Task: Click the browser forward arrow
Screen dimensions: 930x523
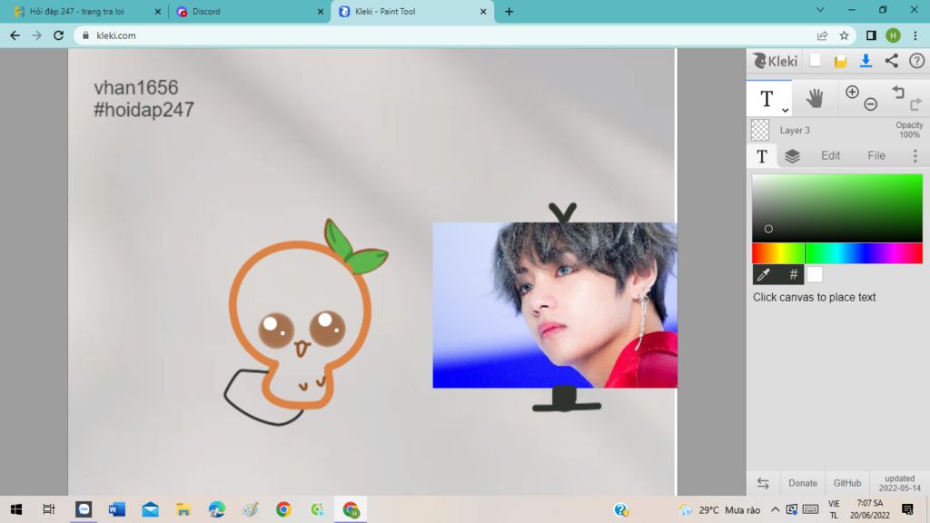Action: click(36, 35)
